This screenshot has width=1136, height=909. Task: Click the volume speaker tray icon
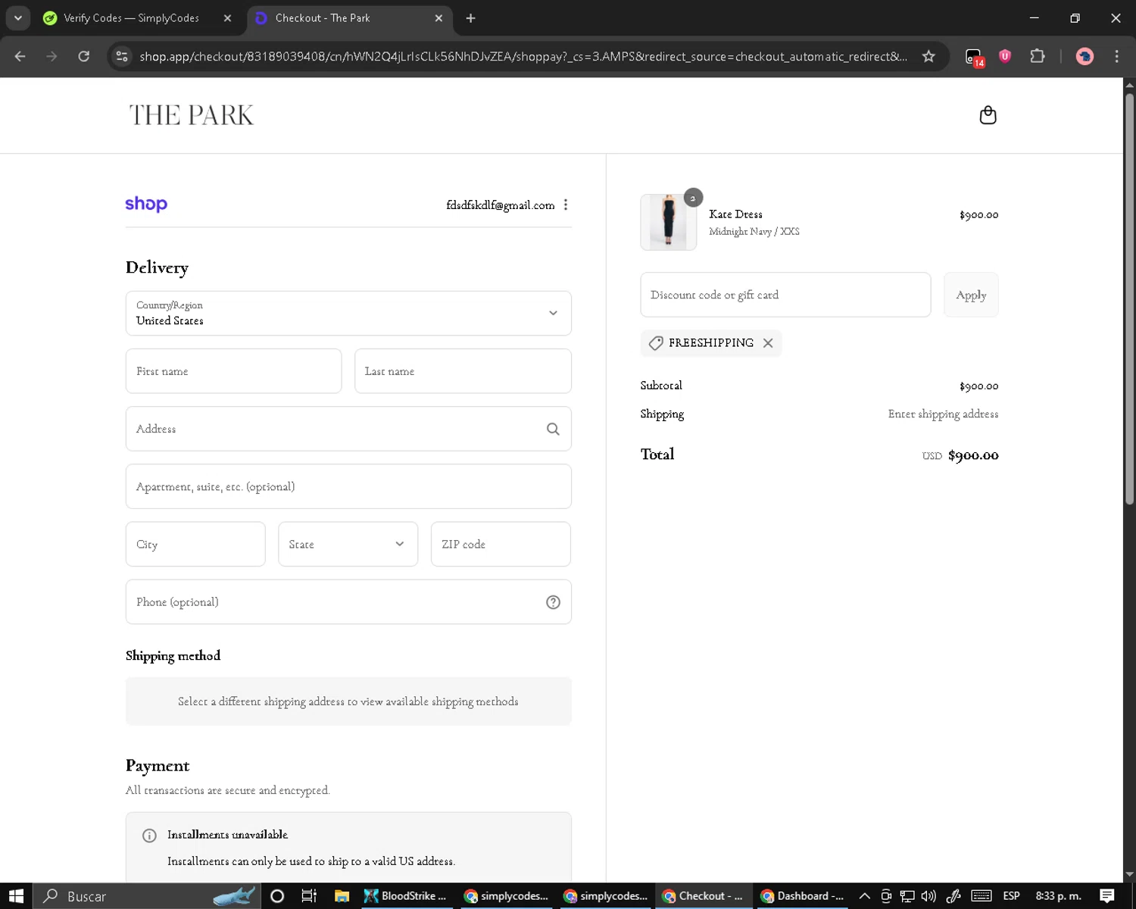click(x=928, y=896)
